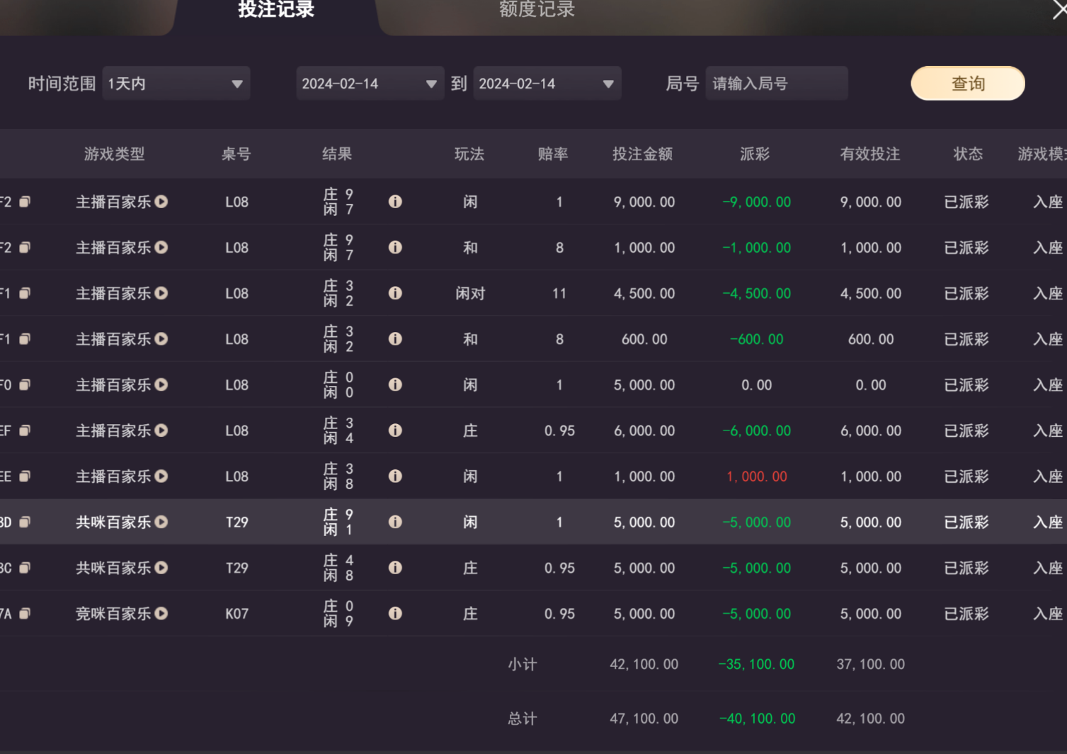Copy the round ID ending in F0
Image resolution: width=1067 pixels, height=754 pixels.
point(25,385)
